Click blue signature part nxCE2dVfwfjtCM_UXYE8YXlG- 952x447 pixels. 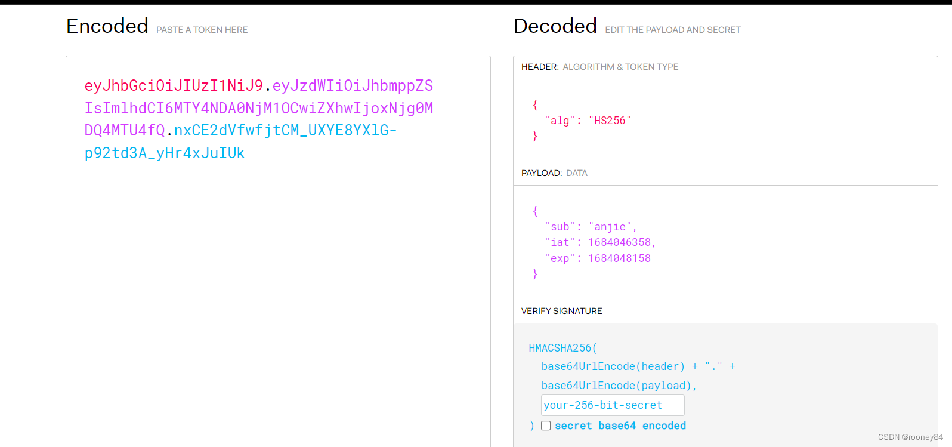point(286,130)
